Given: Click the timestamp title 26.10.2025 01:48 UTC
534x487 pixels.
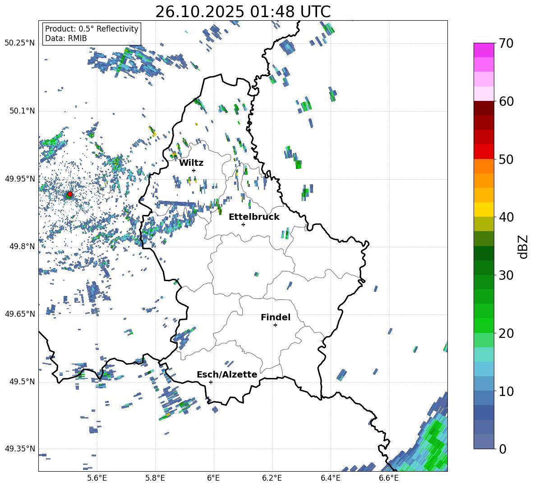Looking at the screenshot, I should click(243, 12).
